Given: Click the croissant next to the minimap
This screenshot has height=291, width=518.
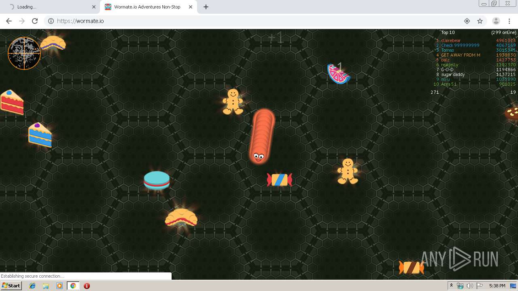Looking at the screenshot, I should coord(53,43).
